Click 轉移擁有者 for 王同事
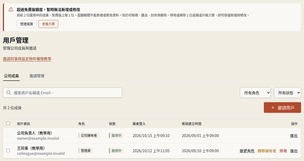The height and width of the screenshot is (161, 304). tap(267, 151)
